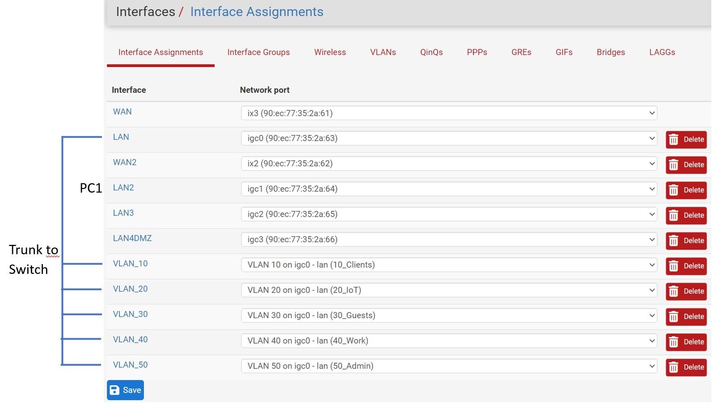The height and width of the screenshot is (416, 718).
Task: Click the trash icon in LAN3 row
Action: pyautogui.click(x=674, y=215)
